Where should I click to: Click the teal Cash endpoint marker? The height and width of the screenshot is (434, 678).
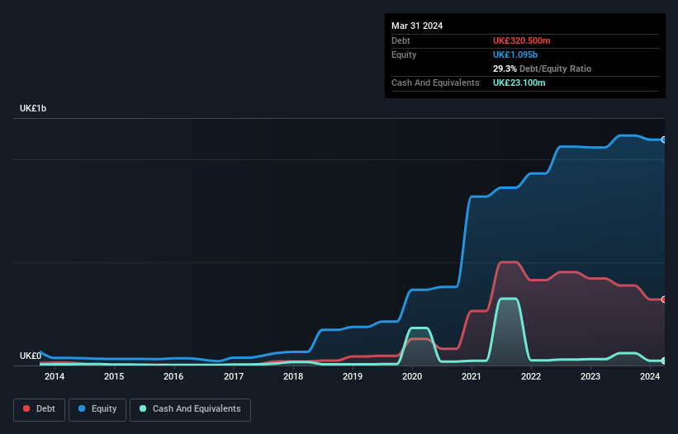click(664, 361)
